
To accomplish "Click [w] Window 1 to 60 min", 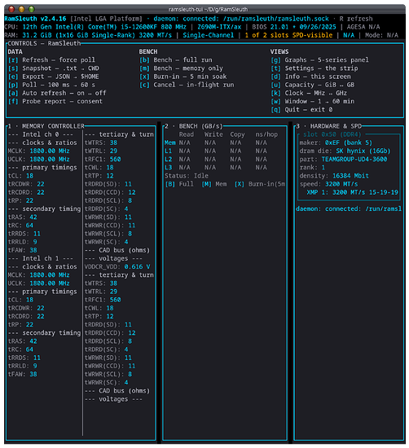I will (x=312, y=102).
